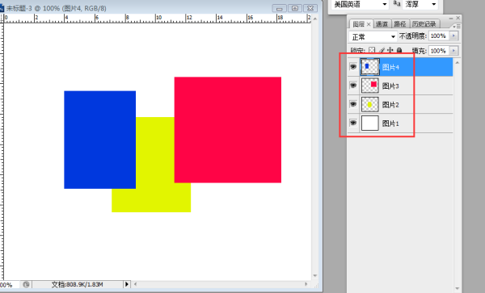Click the Layers panel scroll down arrow

click(458, 288)
